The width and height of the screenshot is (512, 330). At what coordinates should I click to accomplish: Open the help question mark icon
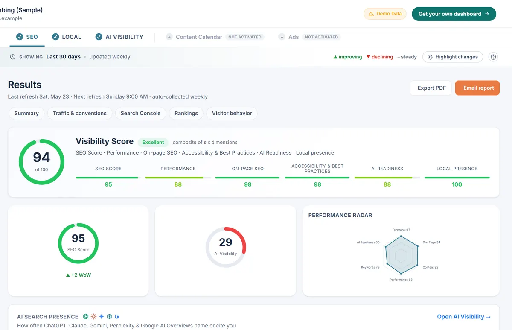(x=493, y=57)
